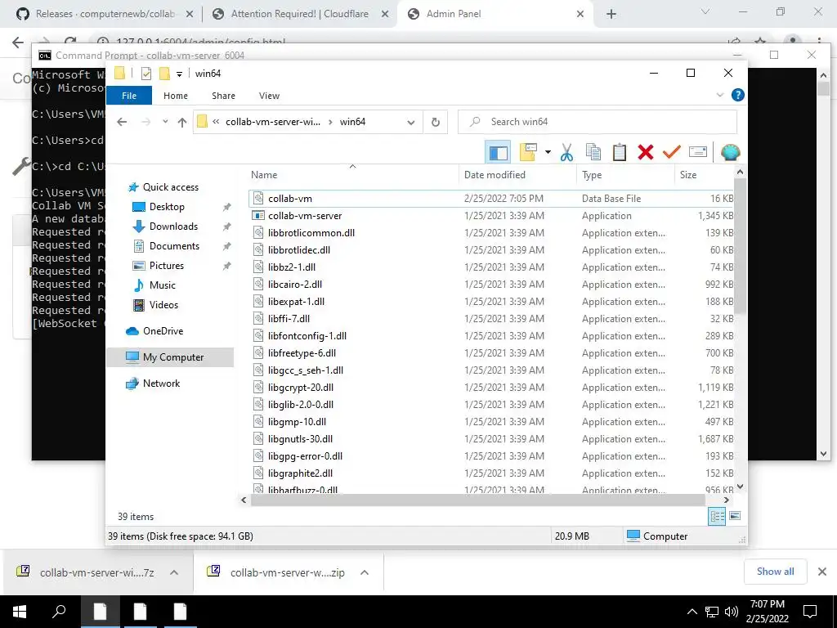
Task: Click the horizontal scrollbar in the file list
Action: [477, 500]
